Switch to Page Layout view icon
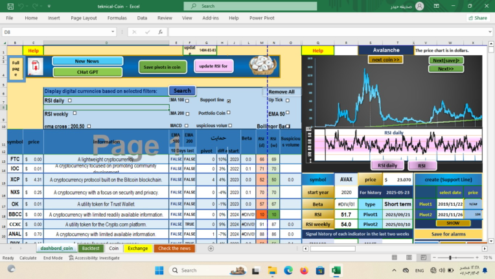The height and width of the screenshot is (279, 495). (x=409, y=258)
